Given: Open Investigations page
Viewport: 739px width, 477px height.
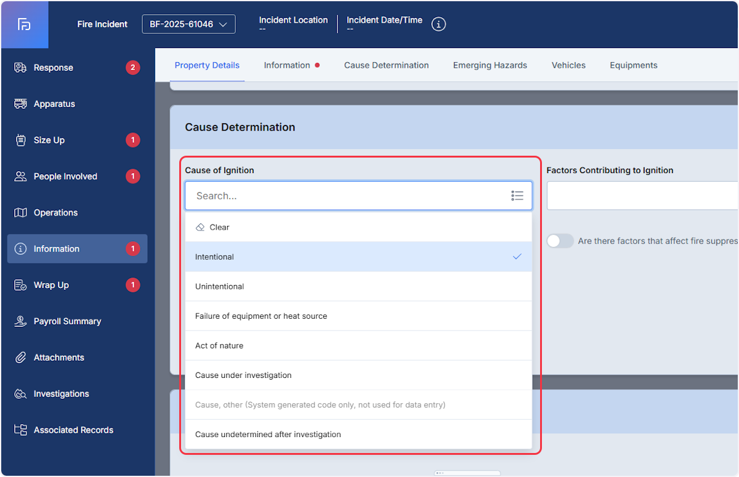Looking at the screenshot, I should point(77,394).
